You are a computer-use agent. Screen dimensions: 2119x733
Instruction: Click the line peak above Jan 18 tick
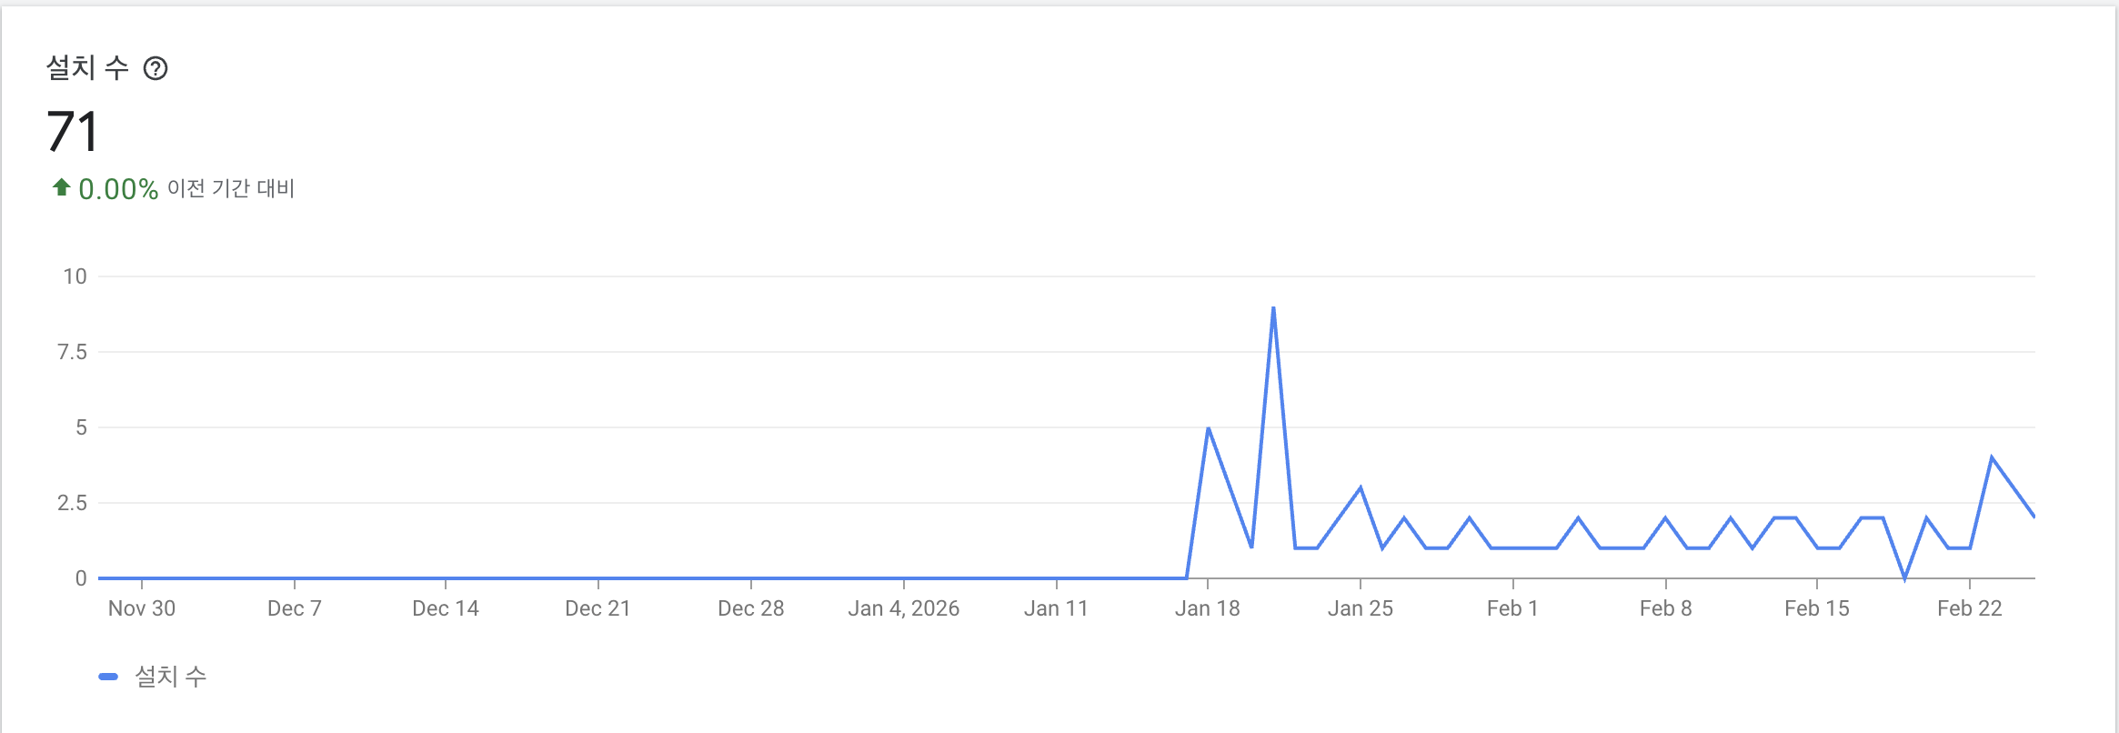(x=1208, y=428)
